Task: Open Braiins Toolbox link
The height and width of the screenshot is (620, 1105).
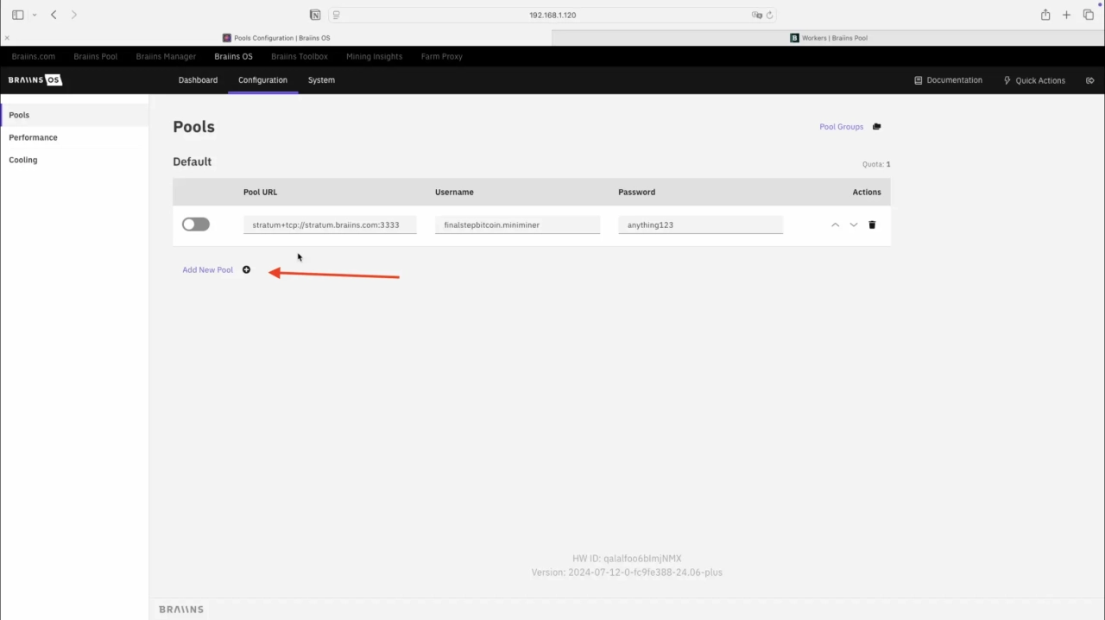Action: tap(300, 56)
